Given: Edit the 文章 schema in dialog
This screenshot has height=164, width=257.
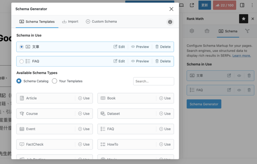Looking at the screenshot, I should tap(119, 47).
